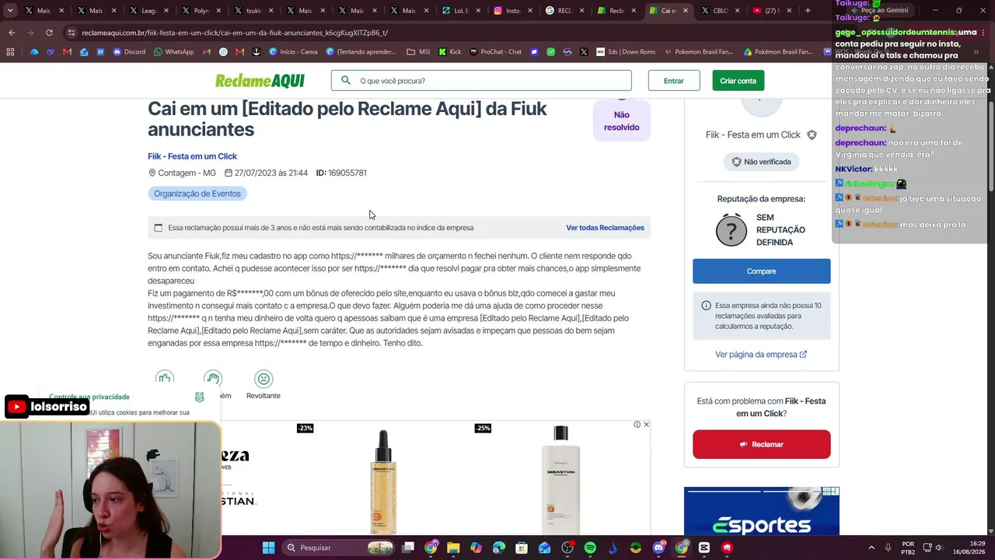Screen dimensions: 995x560
Task: Show hidden system tray icons
Action: (871, 548)
